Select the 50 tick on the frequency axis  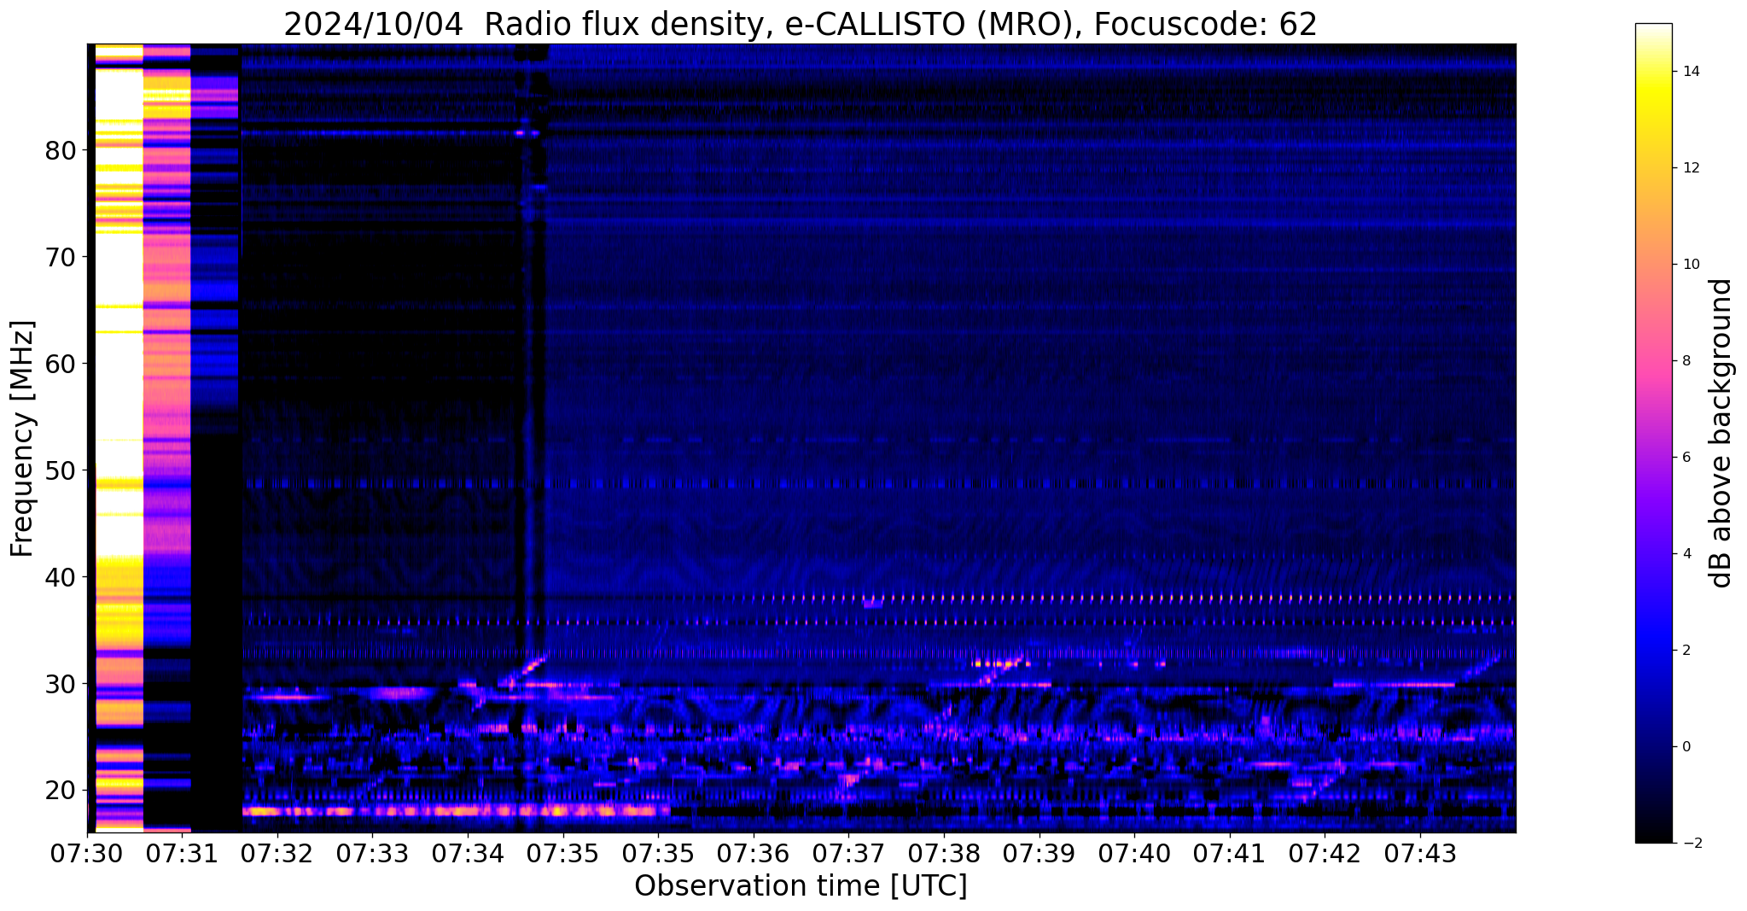pyautogui.click(x=61, y=470)
